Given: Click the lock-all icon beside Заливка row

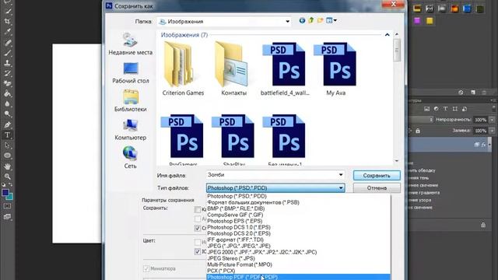Looking at the screenshot, I should (418, 131).
